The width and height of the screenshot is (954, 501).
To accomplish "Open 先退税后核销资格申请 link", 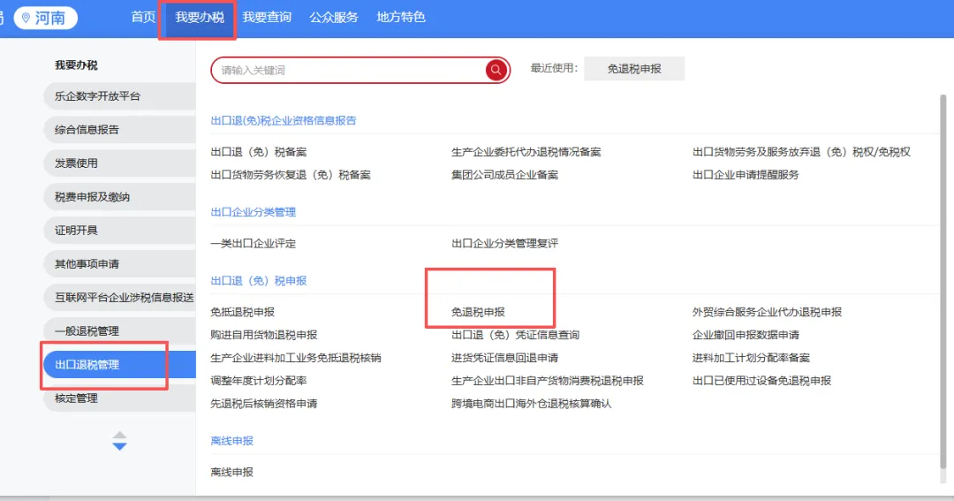I will [264, 404].
